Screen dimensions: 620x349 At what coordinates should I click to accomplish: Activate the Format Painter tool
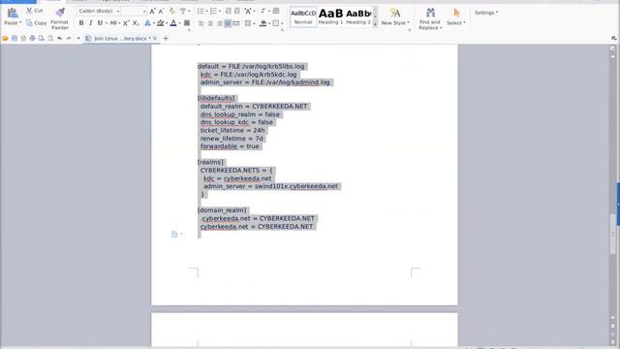click(60, 18)
